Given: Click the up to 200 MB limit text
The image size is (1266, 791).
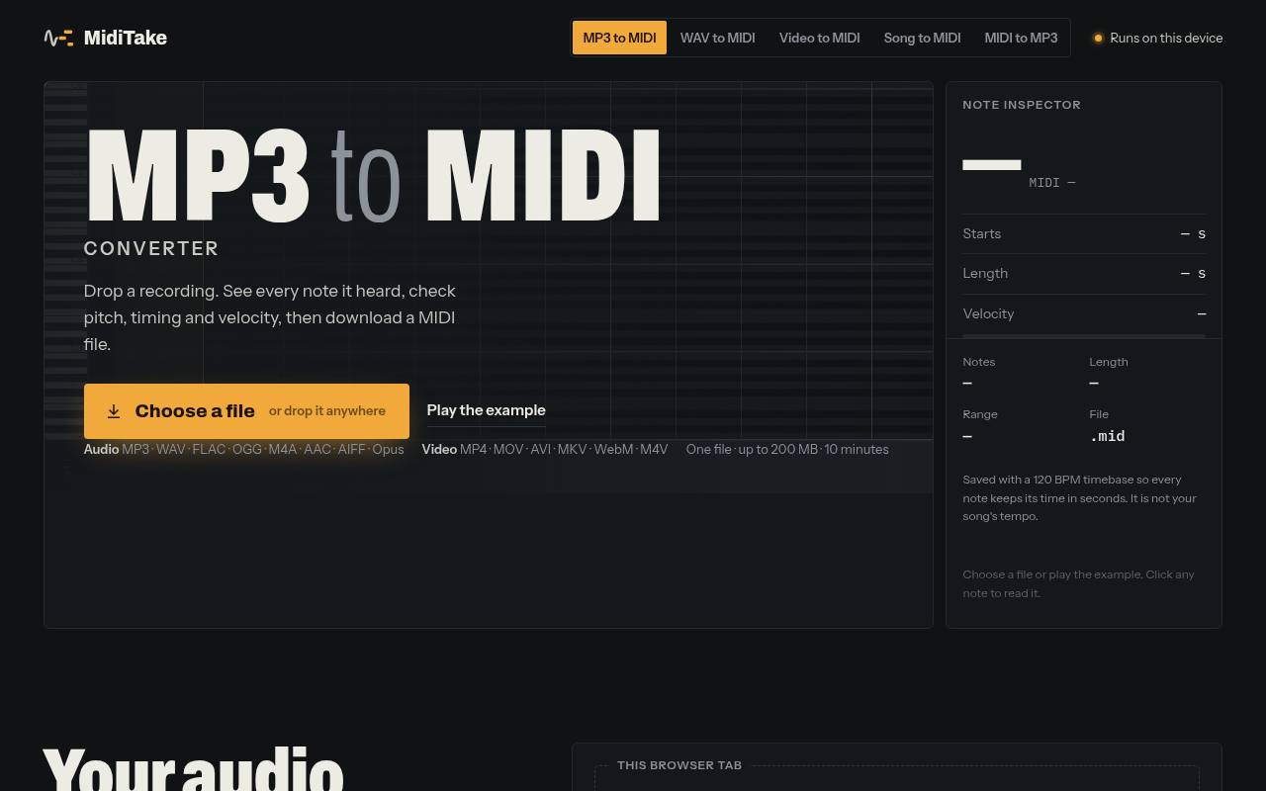Looking at the screenshot, I should click(778, 449).
